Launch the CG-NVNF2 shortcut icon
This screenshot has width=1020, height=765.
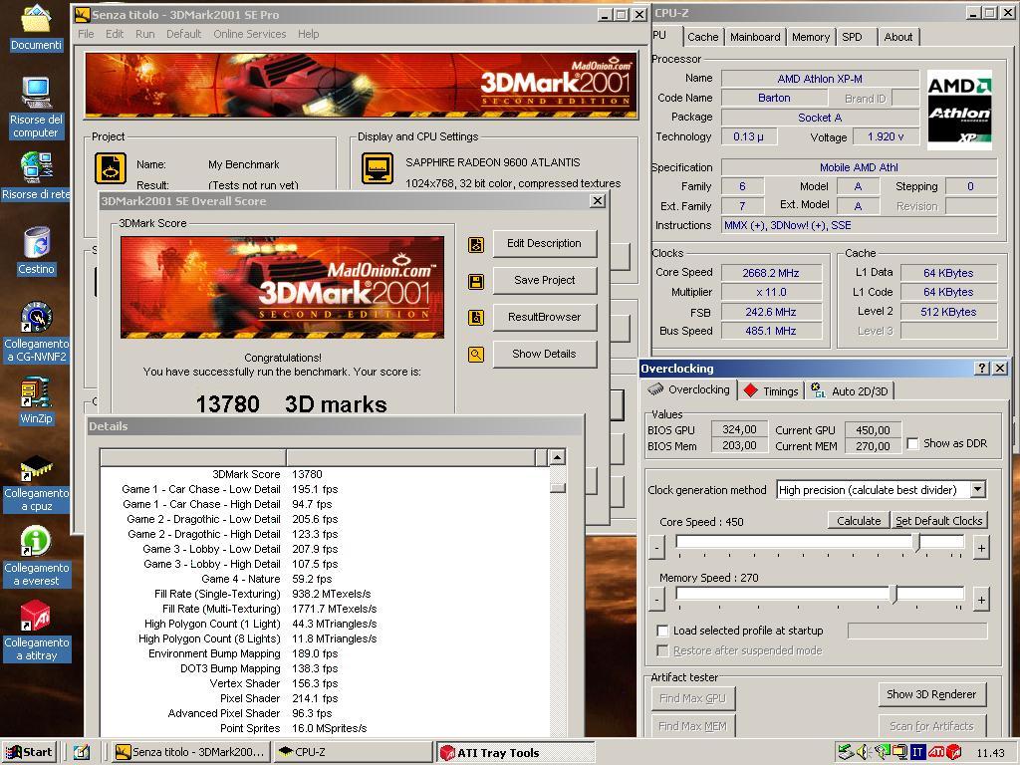tap(36, 317)
